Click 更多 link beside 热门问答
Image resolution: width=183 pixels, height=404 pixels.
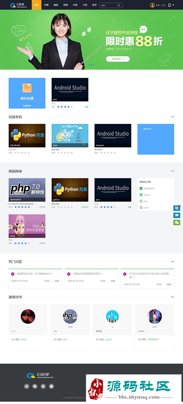173,262
